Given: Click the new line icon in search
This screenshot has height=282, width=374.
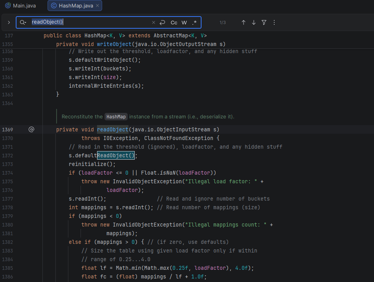Looking at the screenshot, I should [x=162, y=22].
